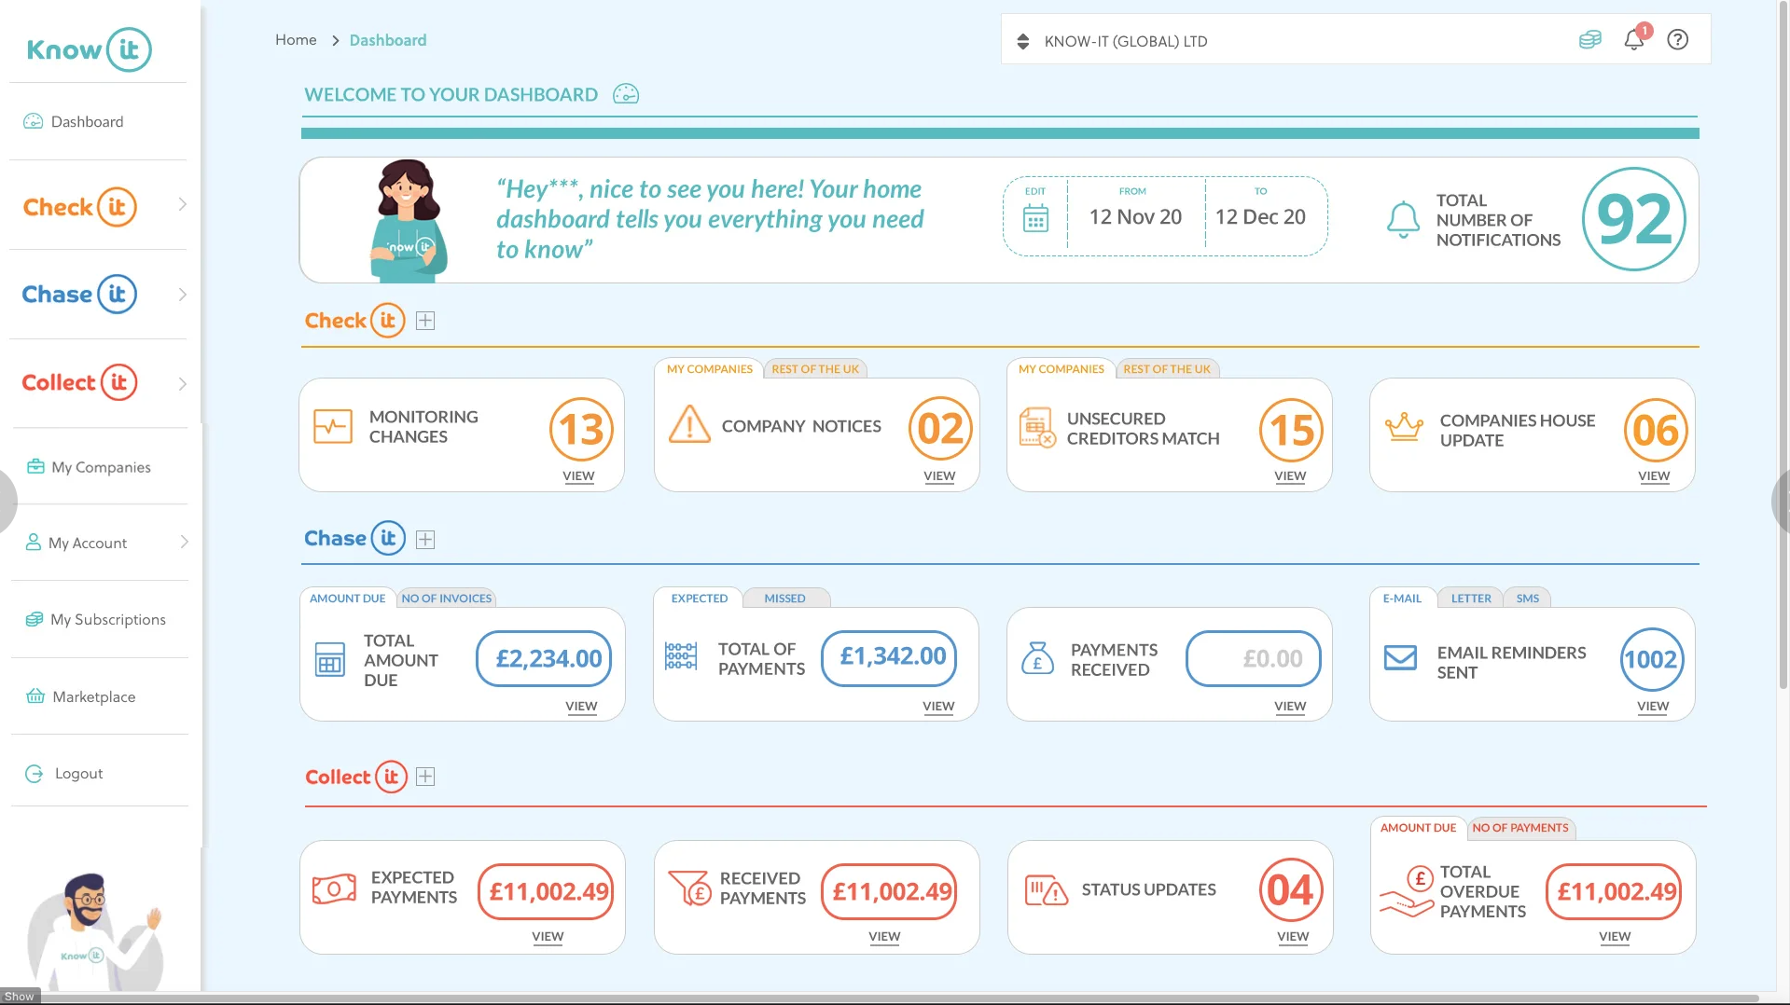1790x1005 pixels.
Task: Open the help question mark icon
Action: 1678,40
